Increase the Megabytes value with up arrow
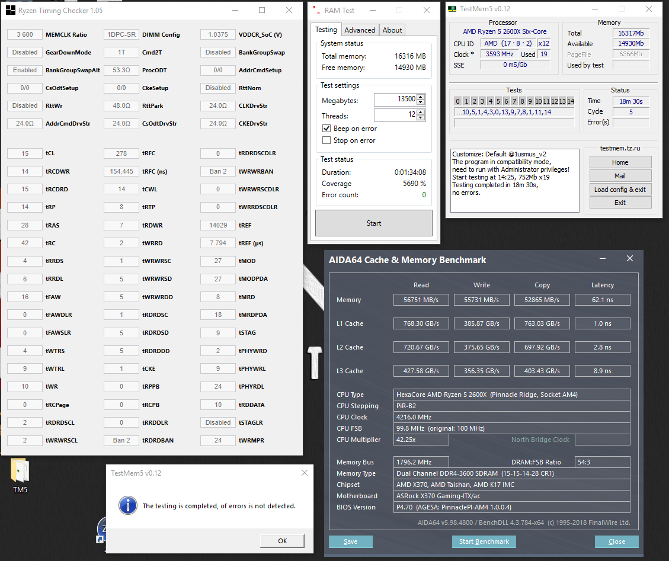This screenshot has width=669, height=561. 421,97
